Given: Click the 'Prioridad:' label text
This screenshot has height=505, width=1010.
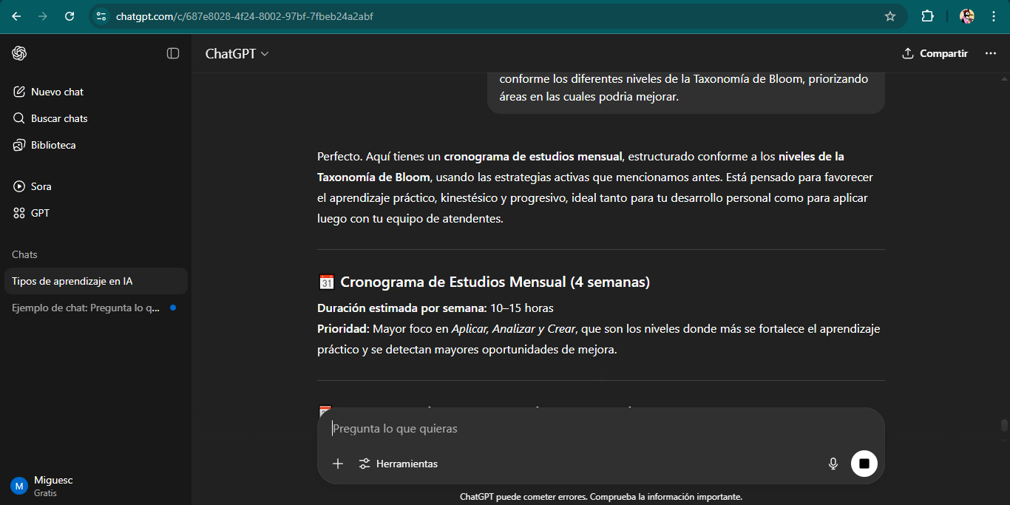Looking at the screenshot, I should pos(343,328).
